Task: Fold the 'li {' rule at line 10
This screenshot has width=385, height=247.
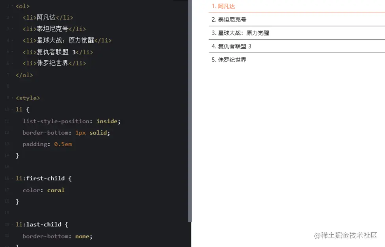Action: (x=12, y=109)
